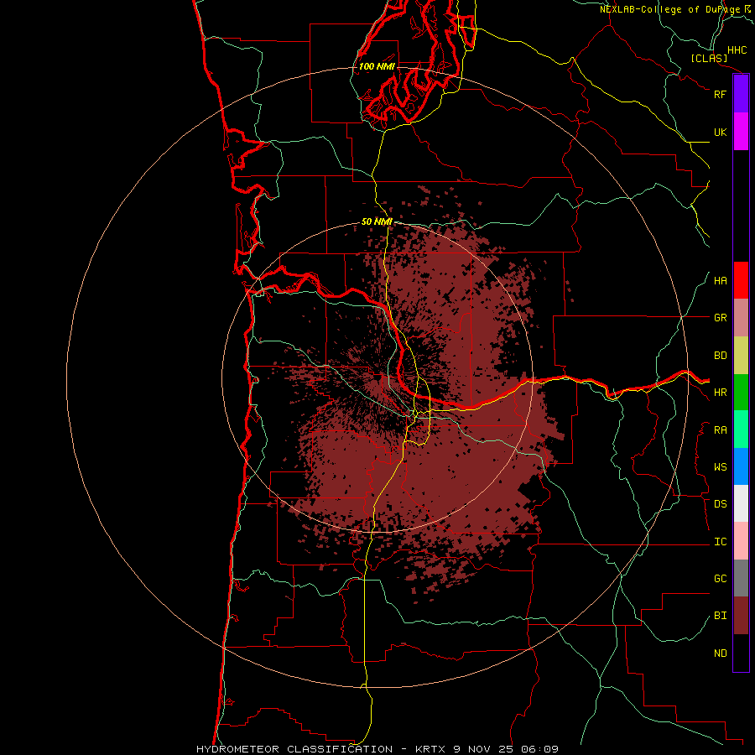This screenshot has width=755, height=755.
Task: Click the RA light green swatch
Action: coord(741,430)
